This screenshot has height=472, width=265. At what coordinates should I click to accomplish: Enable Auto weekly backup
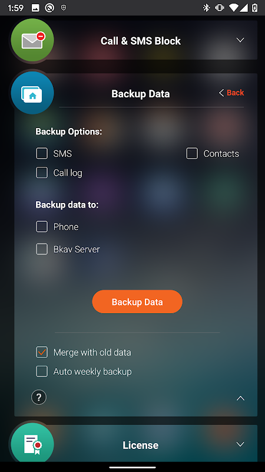tap(42, 372)
